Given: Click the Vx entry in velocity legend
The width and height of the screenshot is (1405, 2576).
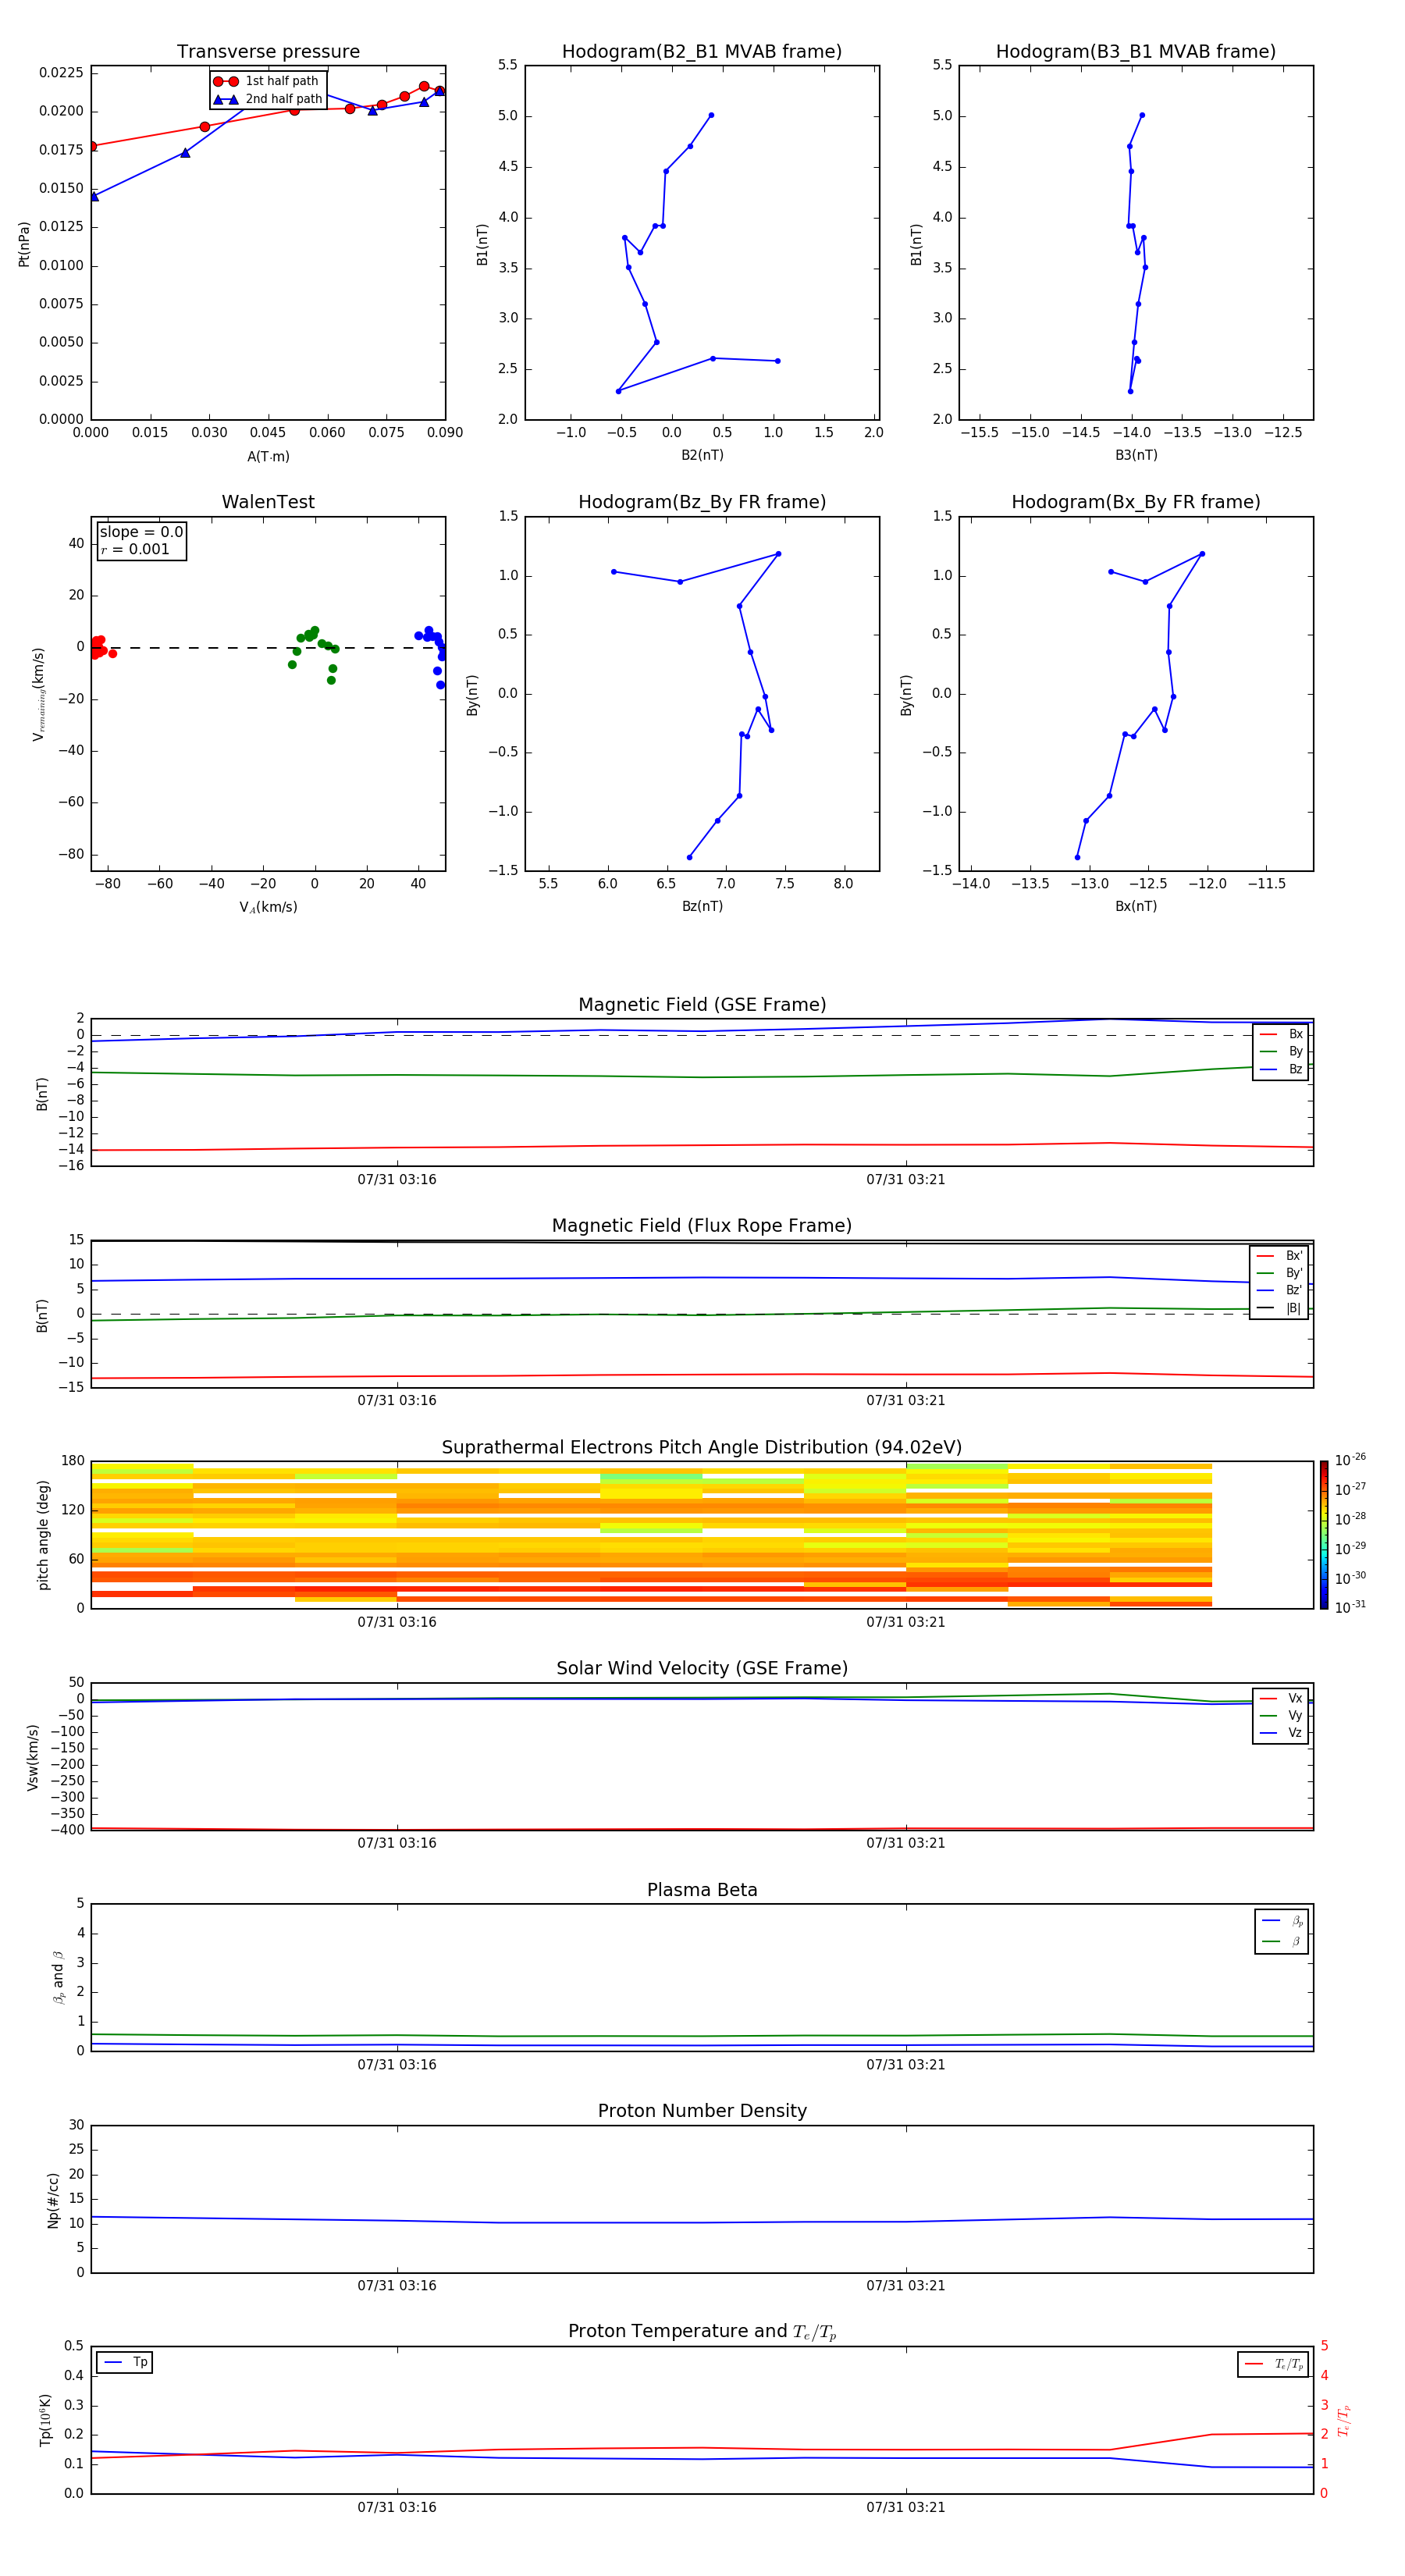Looking at the screenshot, I should pyautogui.click(x=1281, y=1699).
